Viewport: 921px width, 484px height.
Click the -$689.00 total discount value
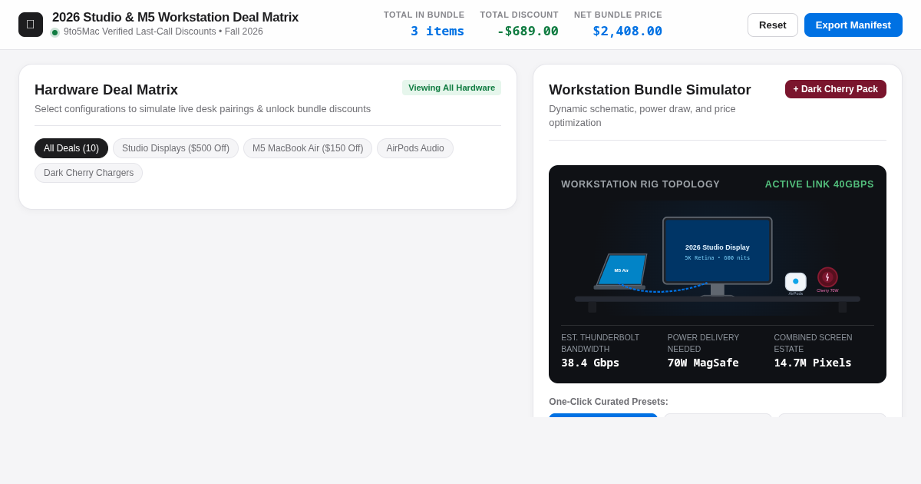tap(528, 31)
